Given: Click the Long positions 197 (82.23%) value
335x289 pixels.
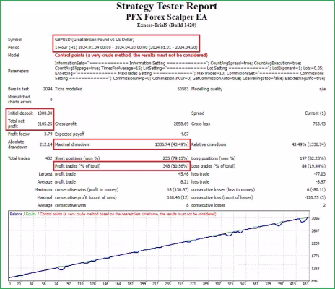Looking at the screenshot, I should (x=313, y=158).
